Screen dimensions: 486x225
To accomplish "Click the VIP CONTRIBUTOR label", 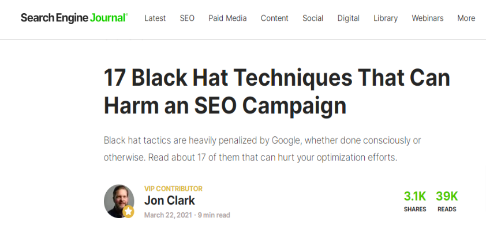I will [173, 189].
